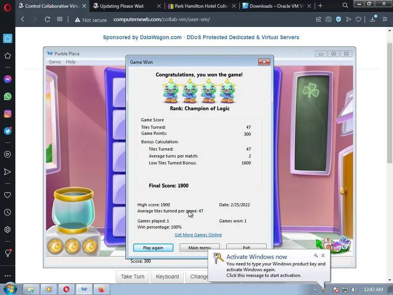Click the edit page icon in the address bar
The height and width of the screenshot is (295, 393).
coord(319,19)
